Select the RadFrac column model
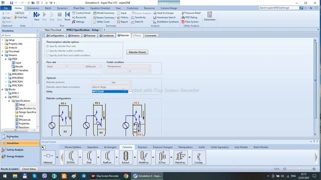Image resolution: width=321 pixels, height=180 pixels. tap(107, 157)
